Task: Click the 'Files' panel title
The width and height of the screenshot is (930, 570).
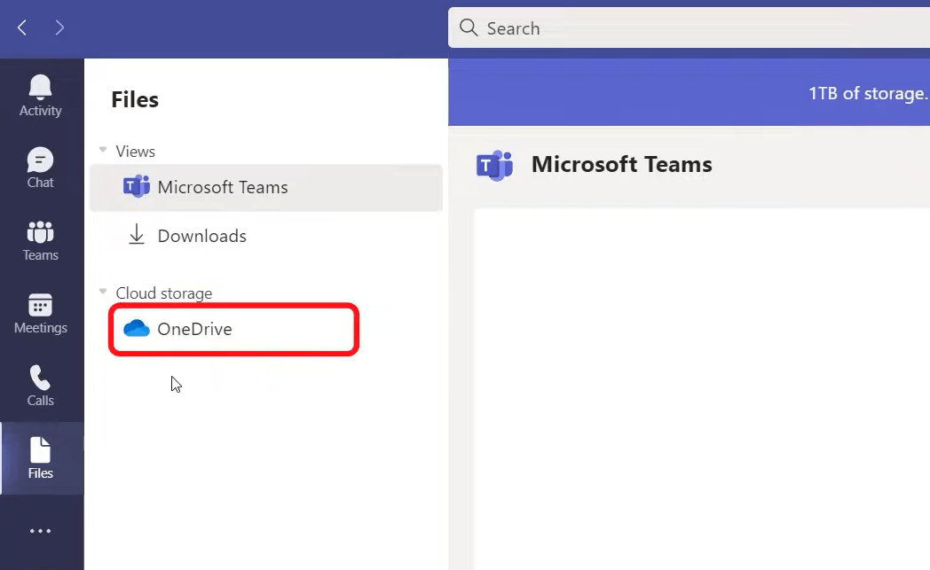Action: [135, 99]
